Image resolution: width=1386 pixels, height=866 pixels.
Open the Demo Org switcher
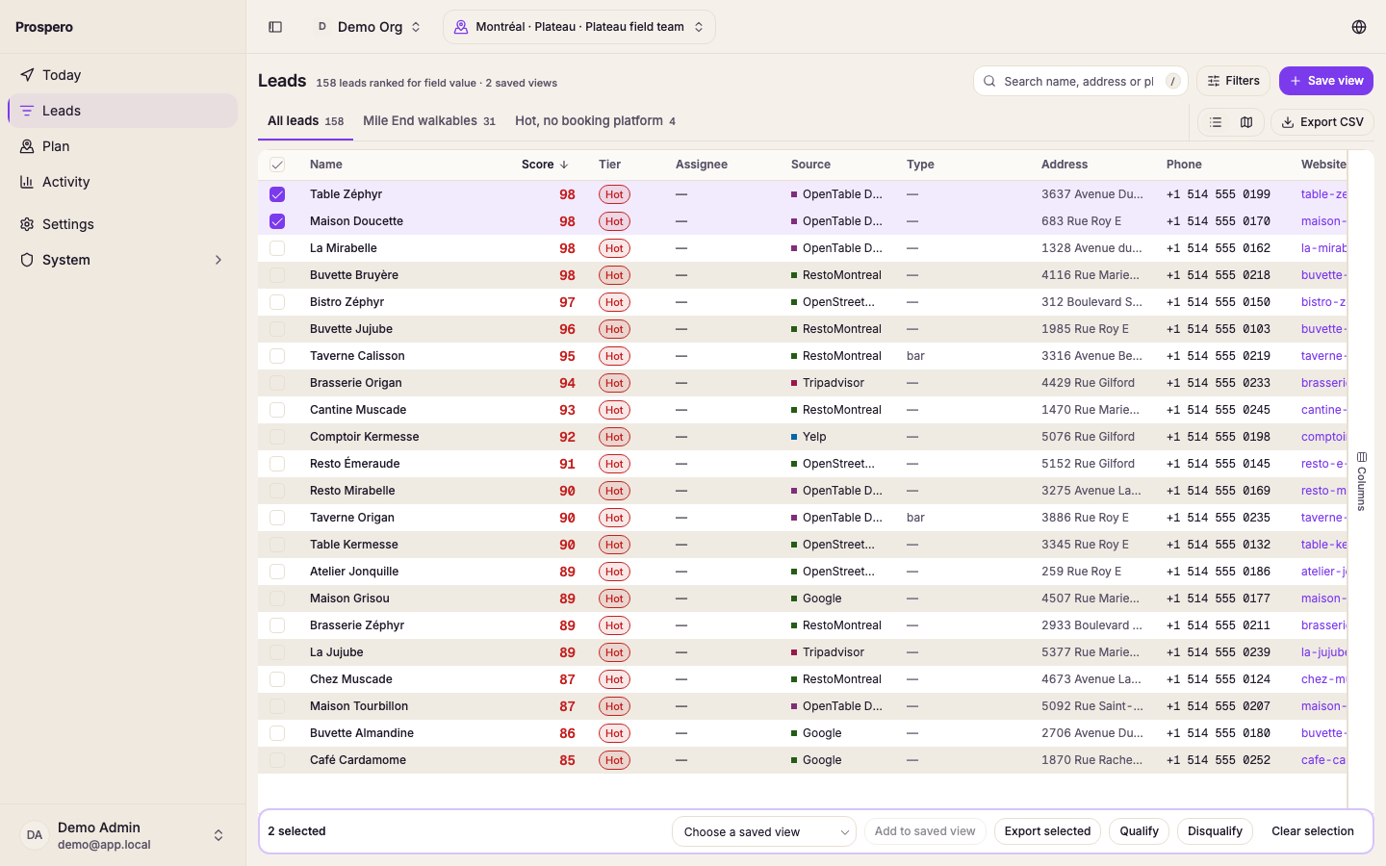pos(370,27)
